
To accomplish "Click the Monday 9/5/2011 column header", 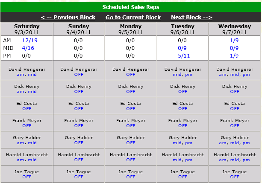I will pyautogui.click(x=131, y=29).
